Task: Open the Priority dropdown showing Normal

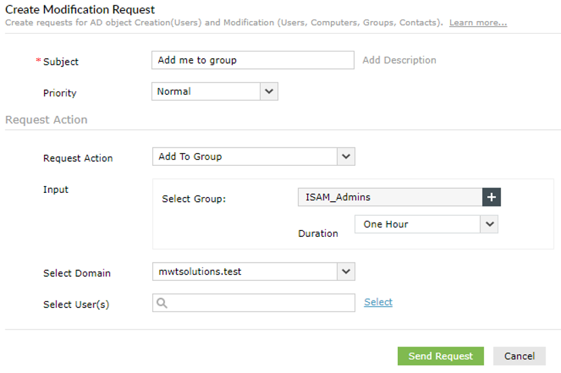Action: pyautogui.click(x=206, y=91)
